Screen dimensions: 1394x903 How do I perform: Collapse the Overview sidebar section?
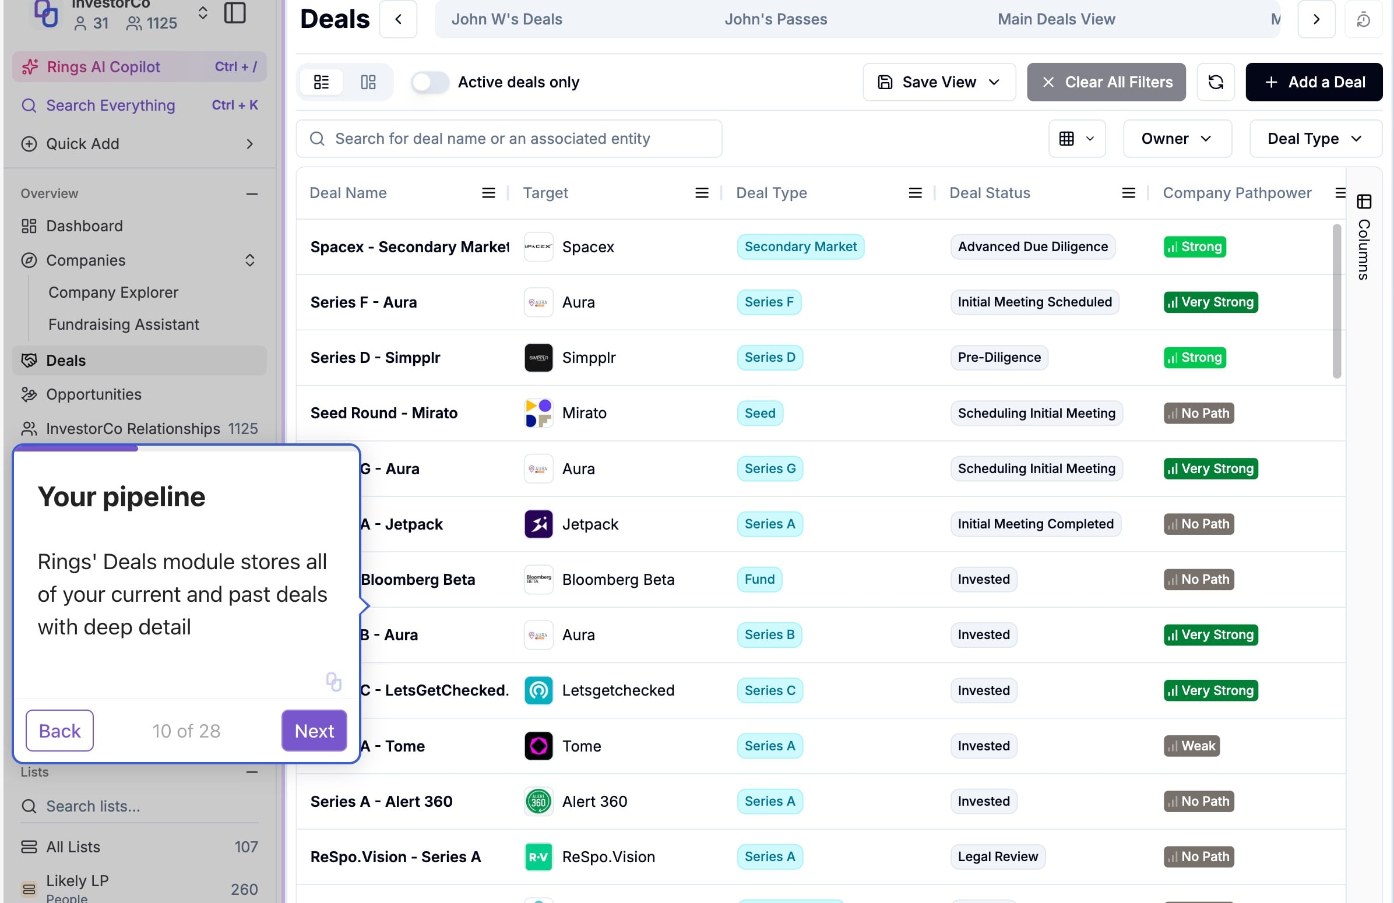click(x=252, y=193)
